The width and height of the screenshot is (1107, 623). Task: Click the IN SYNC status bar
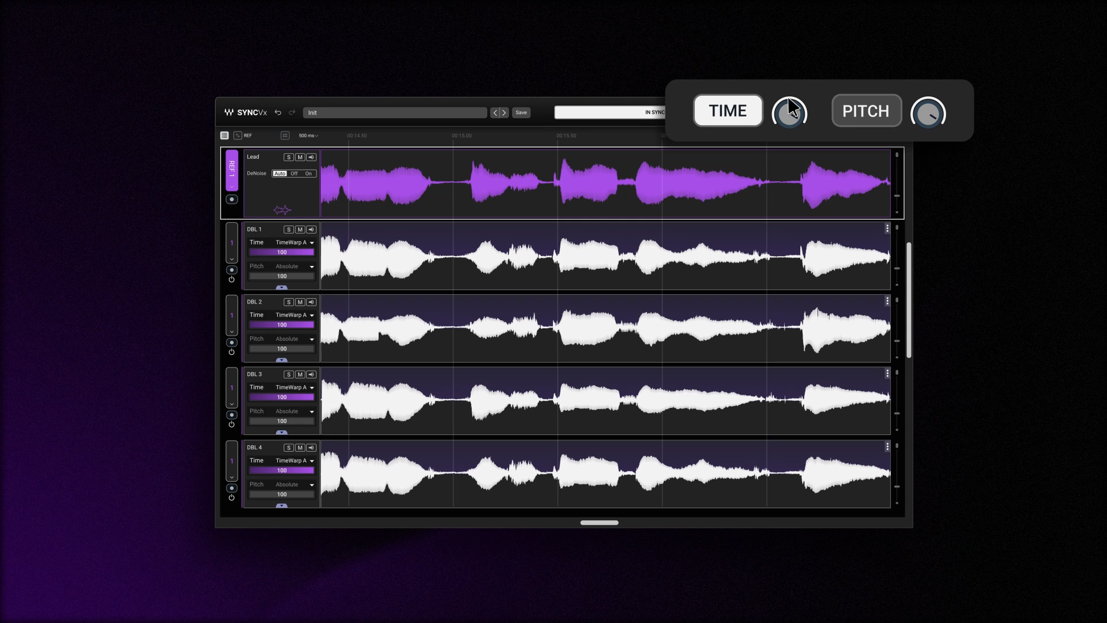[610, 112]
